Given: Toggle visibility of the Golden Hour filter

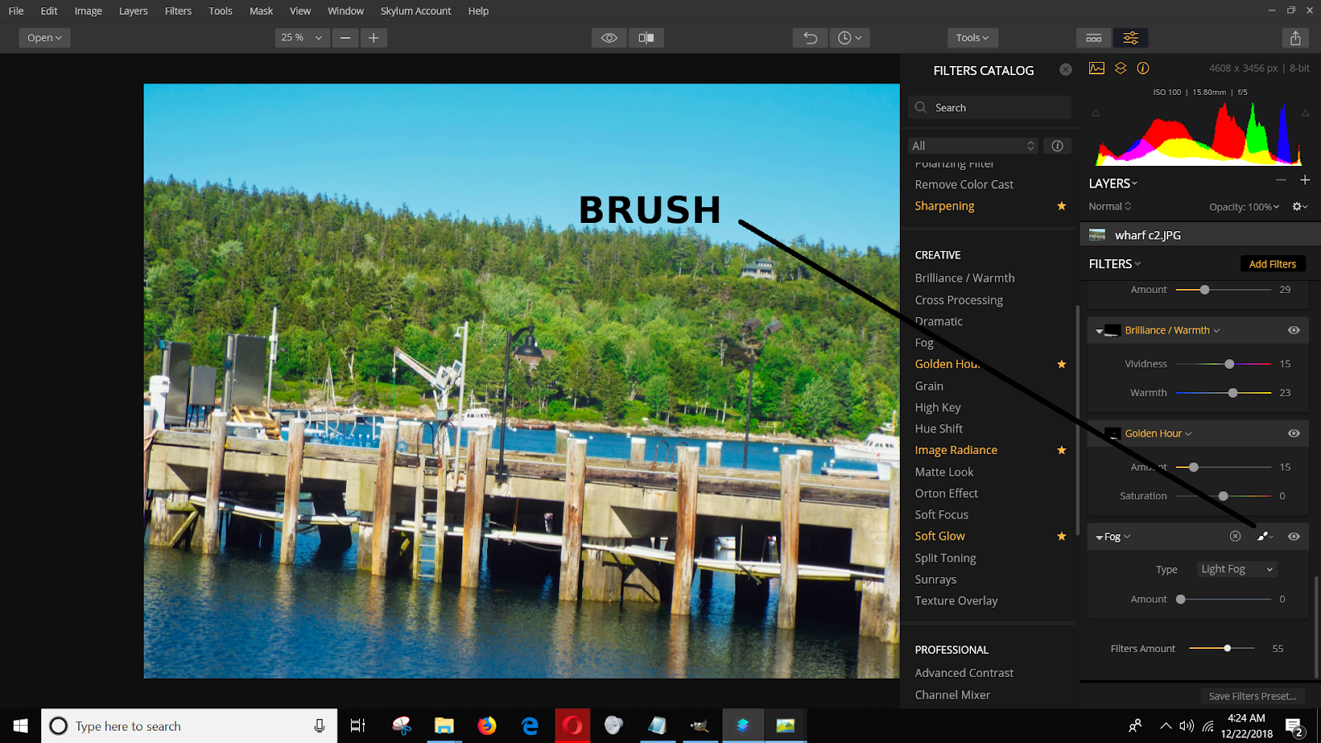Looking at the screenshot, I should (1294, 433).
